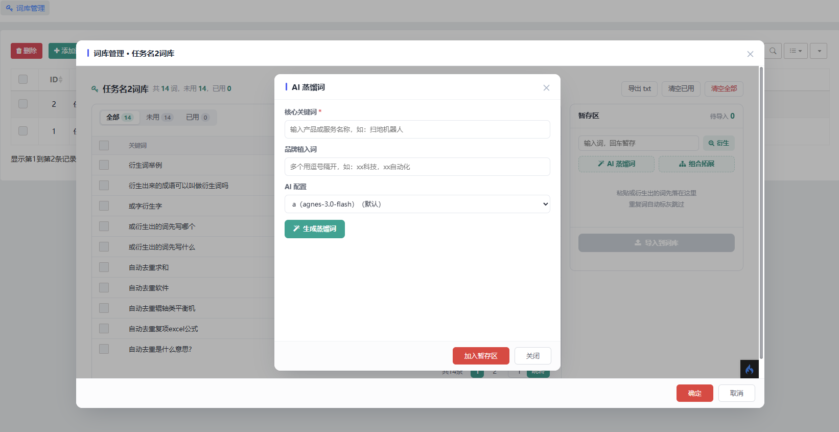Screen dimensions: 839x432
Task: Click the search magnifier icon in background toolbar
Action: 773,51
